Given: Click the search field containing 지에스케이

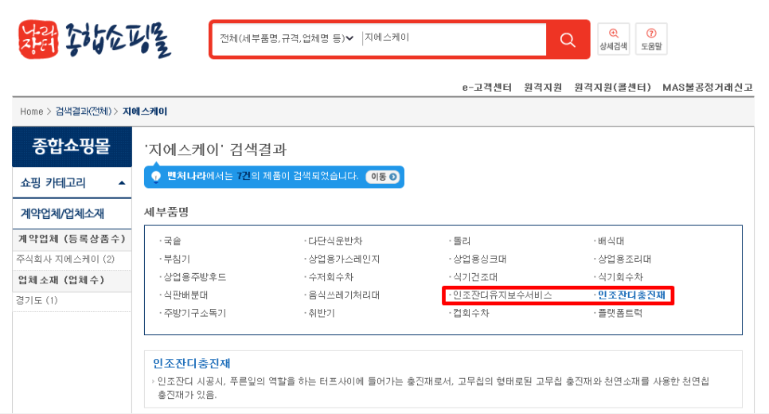Looking at the screenshot, I should click(454, 38).
